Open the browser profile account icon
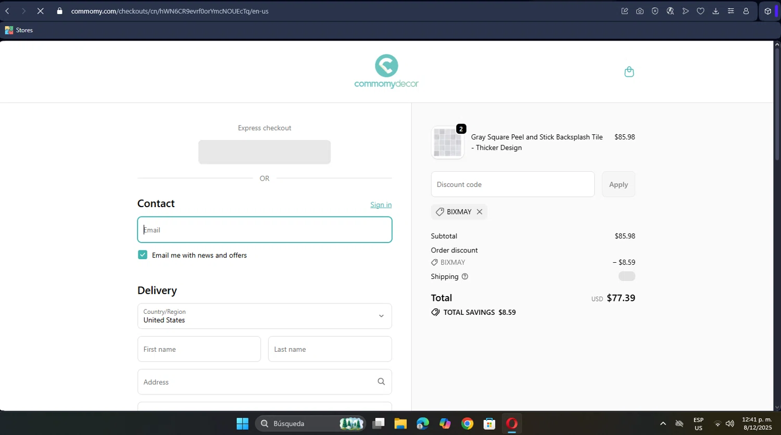The image size is (781, 435). [746, 11]
